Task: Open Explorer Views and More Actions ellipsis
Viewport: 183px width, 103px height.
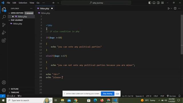Action: tap(31, 8)
